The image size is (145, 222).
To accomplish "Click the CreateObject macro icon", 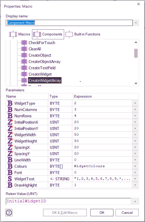I will pos(24,55).
